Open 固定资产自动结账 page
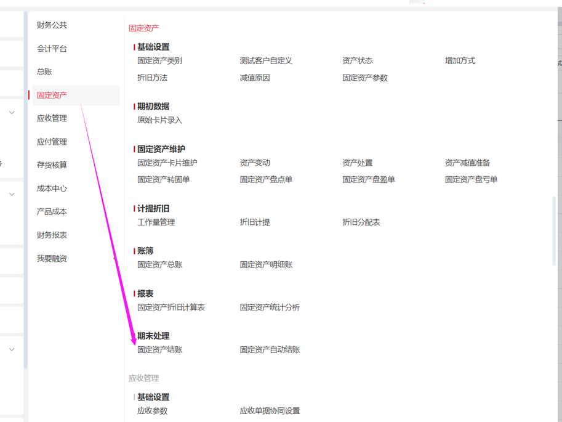The height and width of the screenshot is (422, 562). tap(270, 350)
